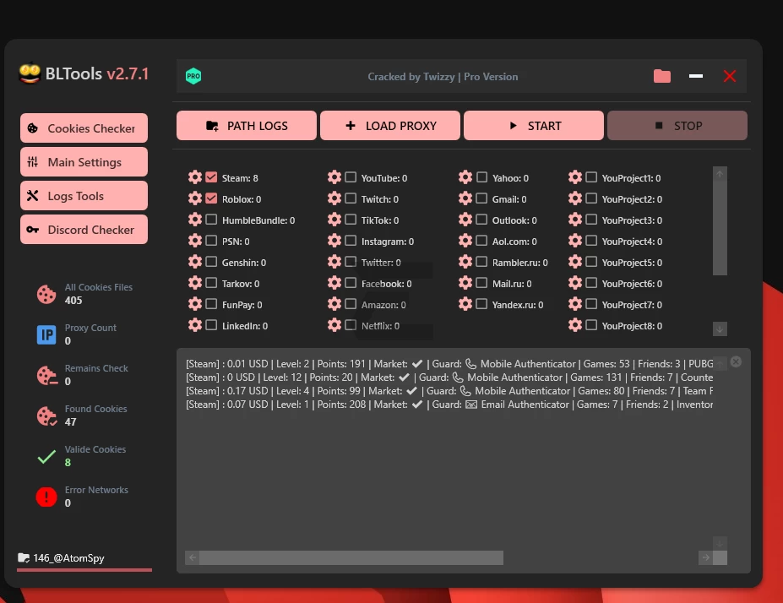Image resolution: width=783 pixels, height=603 pixels.
Task: Click the Genshin gear icon
Action: click(195, 262)
